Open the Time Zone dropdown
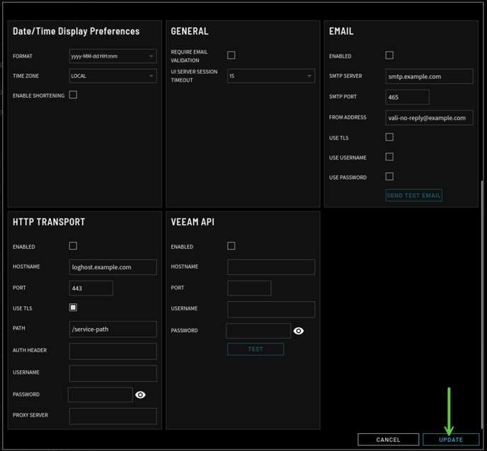 [113, 76]
